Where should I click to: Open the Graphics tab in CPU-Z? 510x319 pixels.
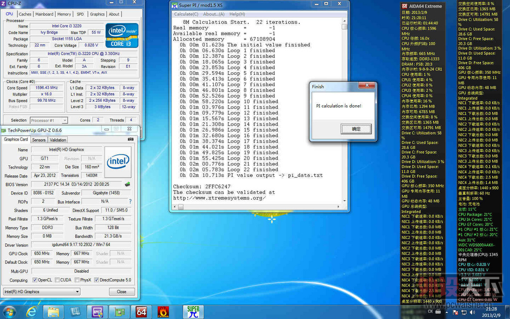point(97,14)
